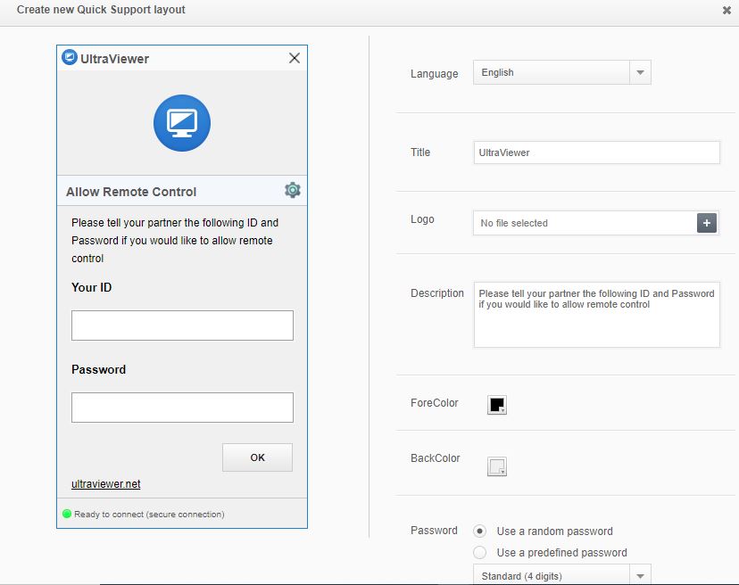Select Use a predefined password option
The height and width of the screenshot is (585, 739).
coord(480,553)
